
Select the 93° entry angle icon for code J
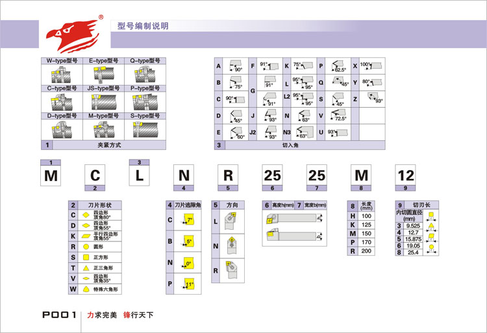point(271,116)
